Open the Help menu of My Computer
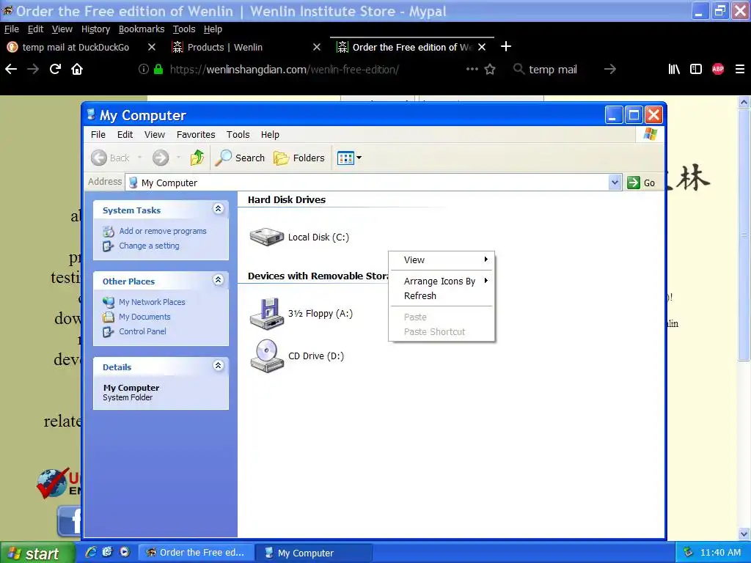The image size is (751, 563). [x=270, y=135]
